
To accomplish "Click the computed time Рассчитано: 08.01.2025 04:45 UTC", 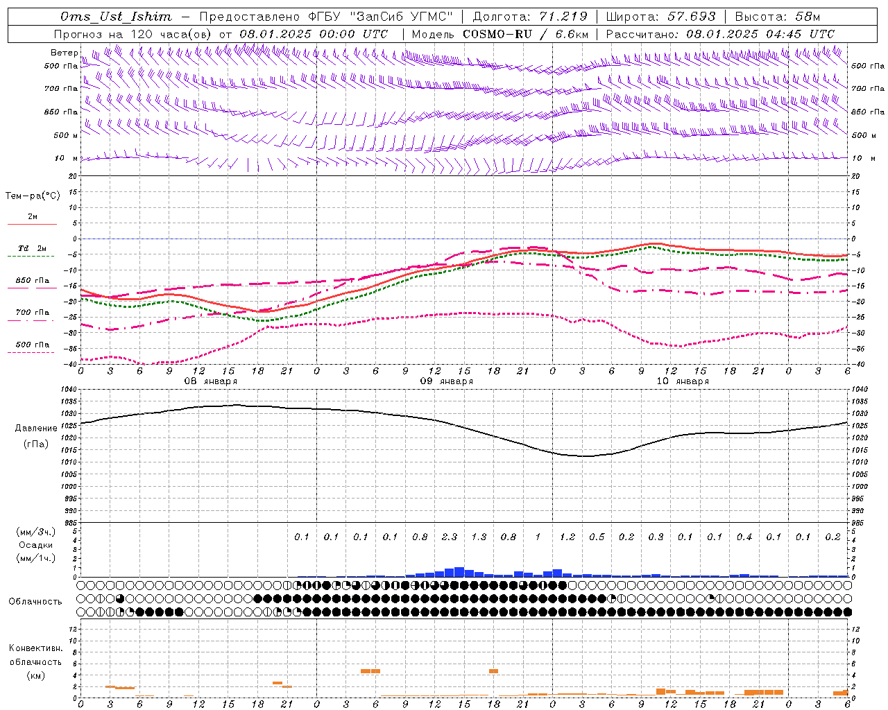I will point(720,34).
